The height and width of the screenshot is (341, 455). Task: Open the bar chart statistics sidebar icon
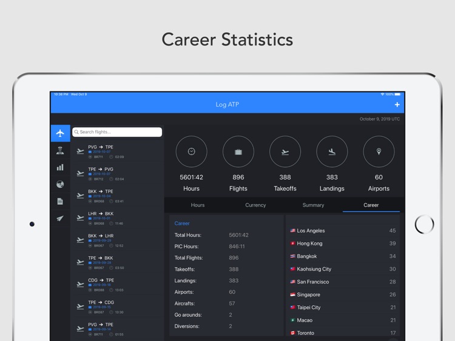coord(60,167)
